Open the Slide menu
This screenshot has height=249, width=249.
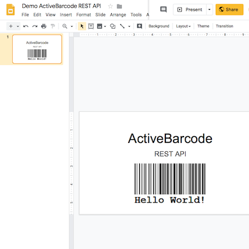[x=100, y=15]
